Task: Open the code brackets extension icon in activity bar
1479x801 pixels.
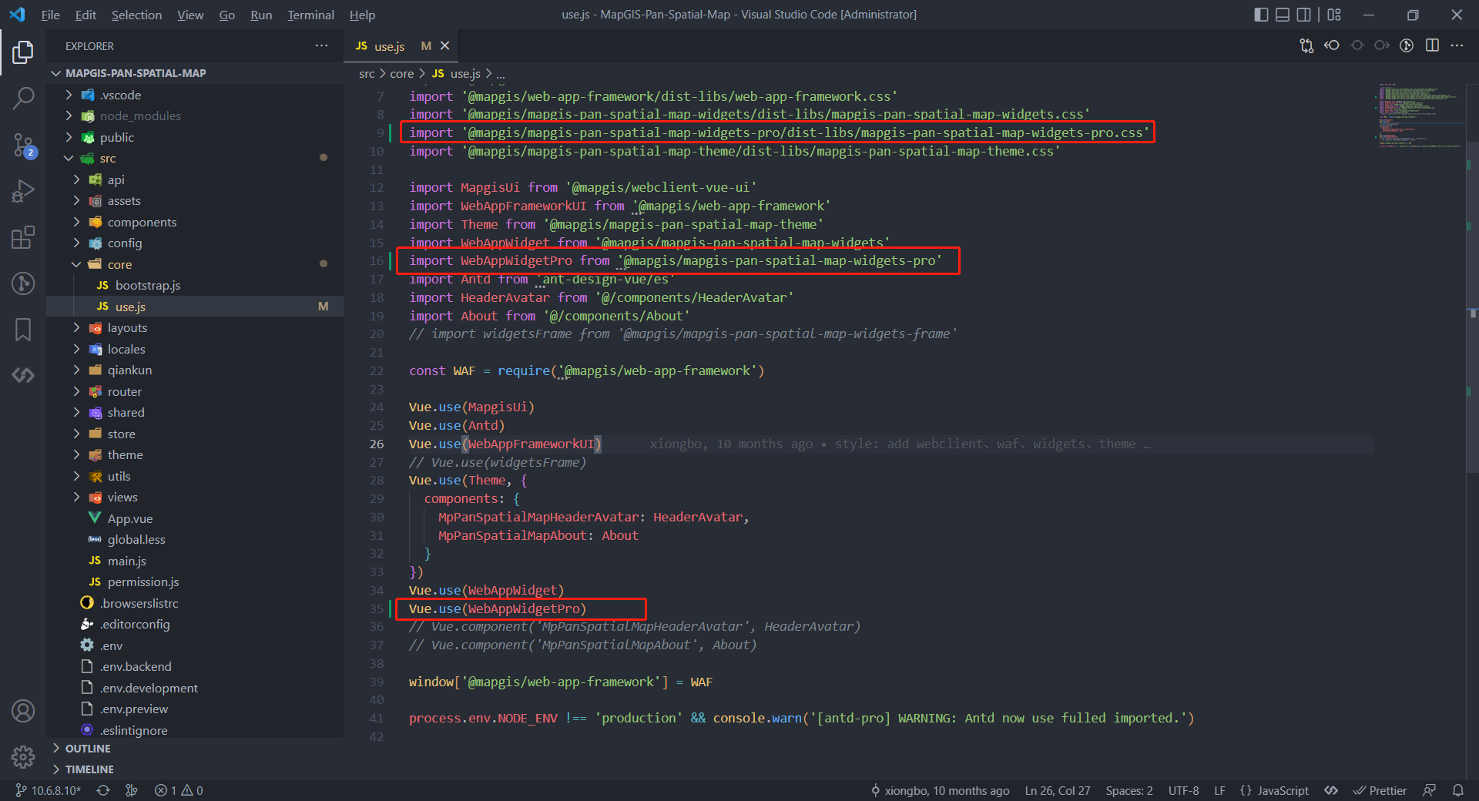Action: coord(23,375)
